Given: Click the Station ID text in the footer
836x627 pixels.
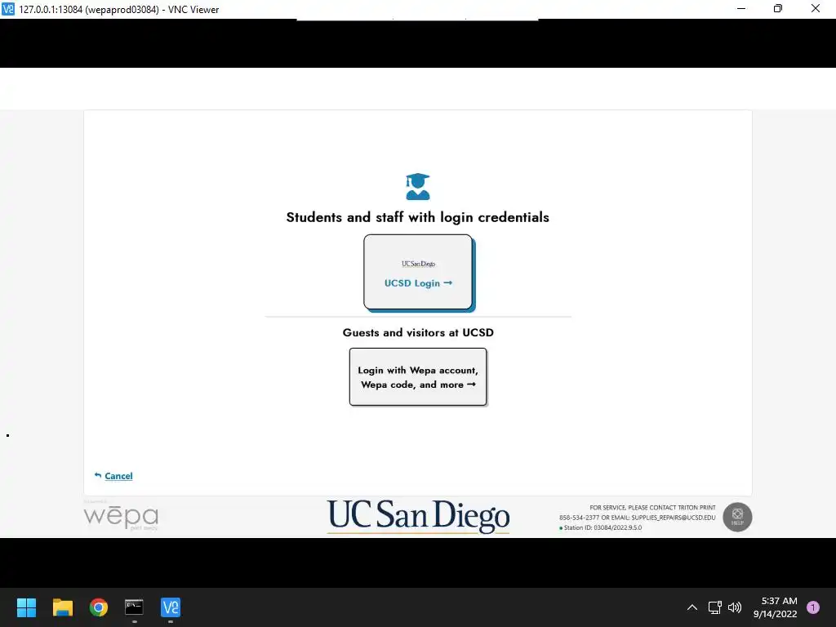Looking at the screenshot, I should coord(603,528).
